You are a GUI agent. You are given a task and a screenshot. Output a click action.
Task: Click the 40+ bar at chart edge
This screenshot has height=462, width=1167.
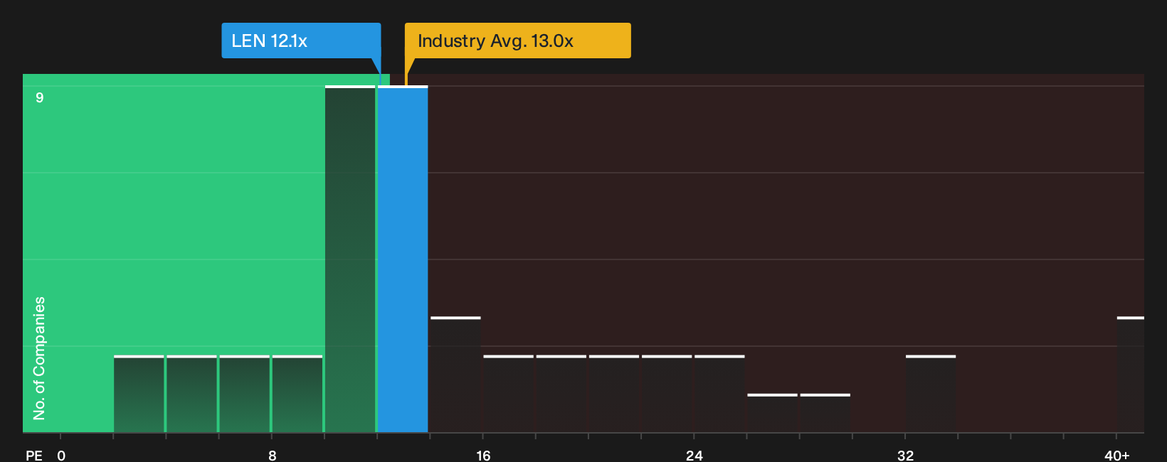(1131, 375)
